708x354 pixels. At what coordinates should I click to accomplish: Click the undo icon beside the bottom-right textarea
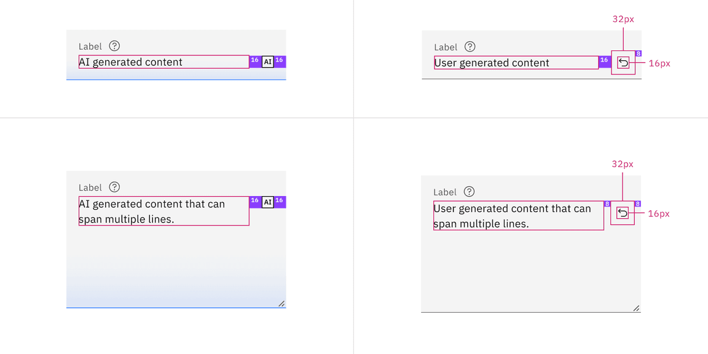click(622, 213)
